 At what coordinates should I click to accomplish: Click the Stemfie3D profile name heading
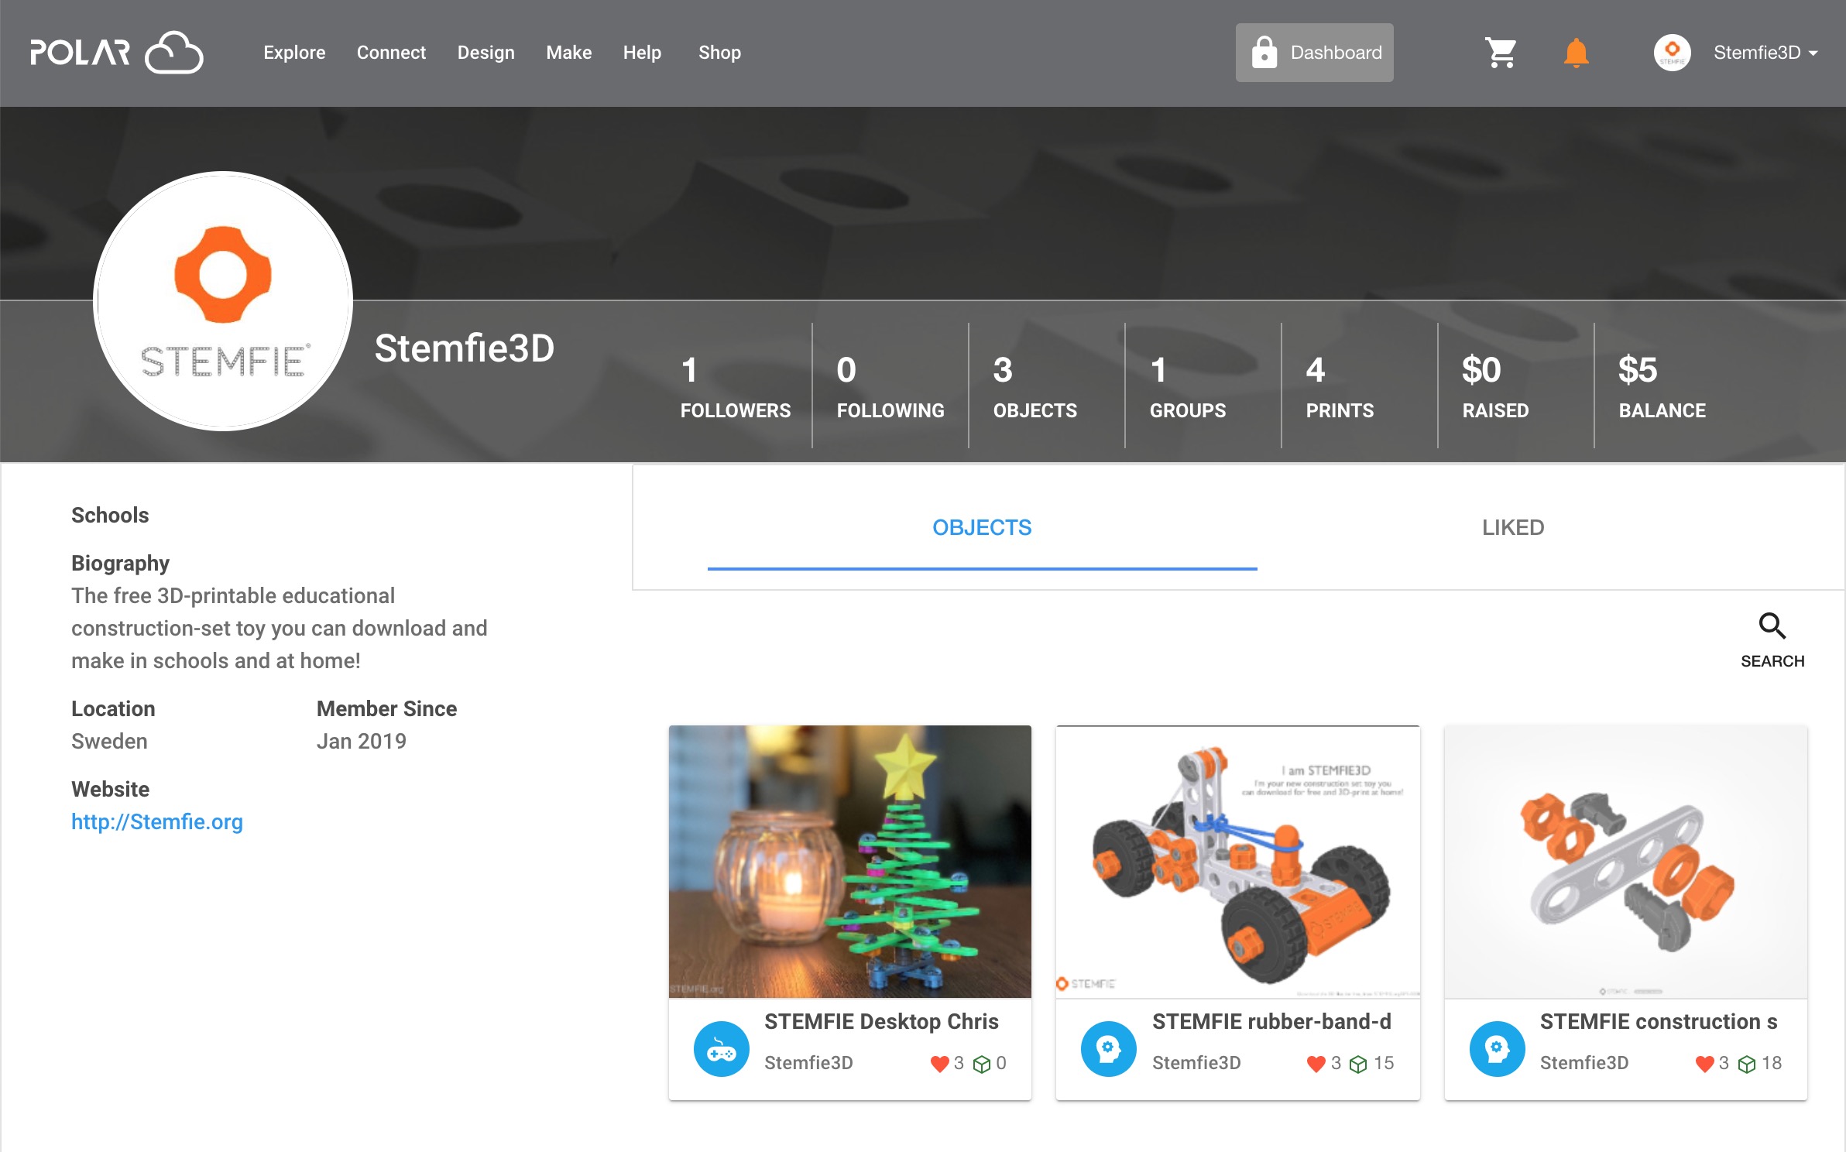(465, 348)
